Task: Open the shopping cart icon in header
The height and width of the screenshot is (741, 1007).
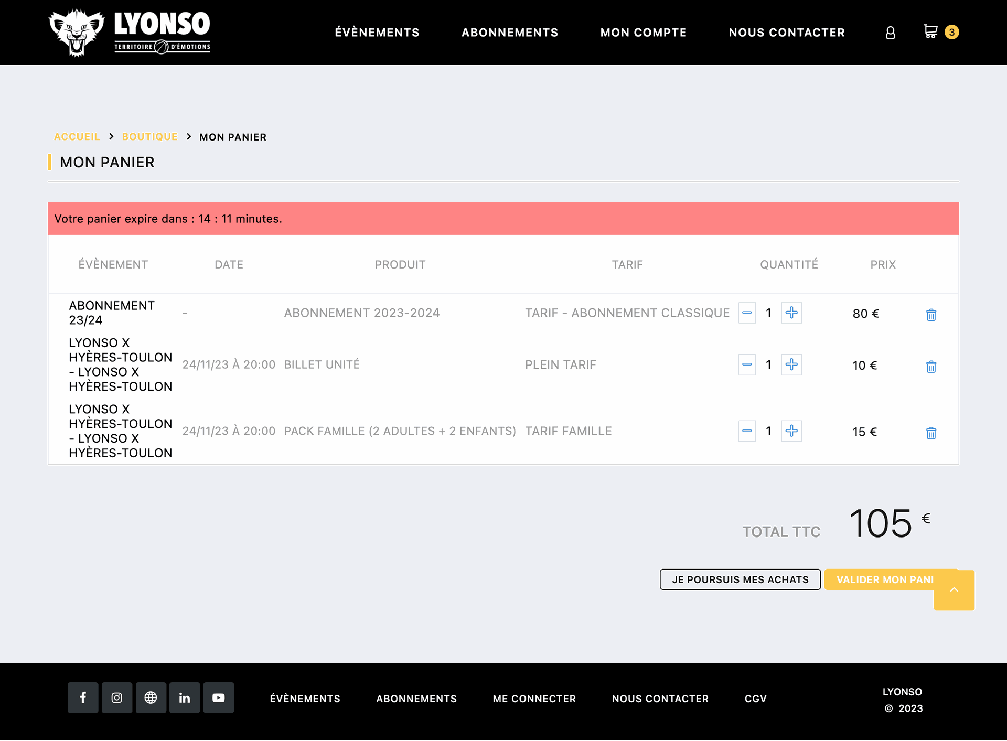Action: tap(931, 32)
